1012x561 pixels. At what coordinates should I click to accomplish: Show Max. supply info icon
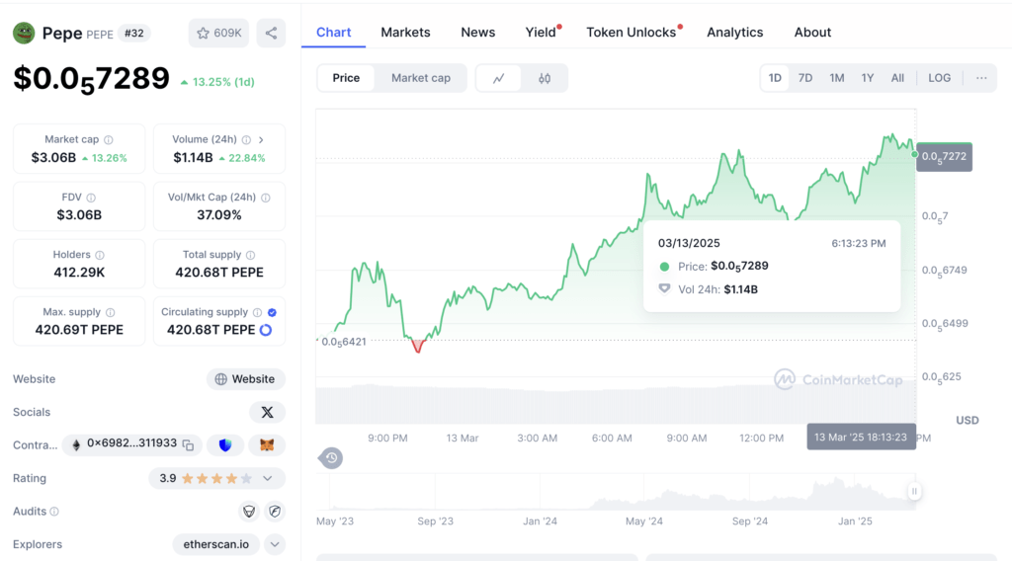click(x=111, y=313)
